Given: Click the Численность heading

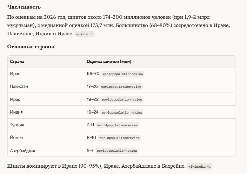Looking at the screenshot, I should [24, 7].
